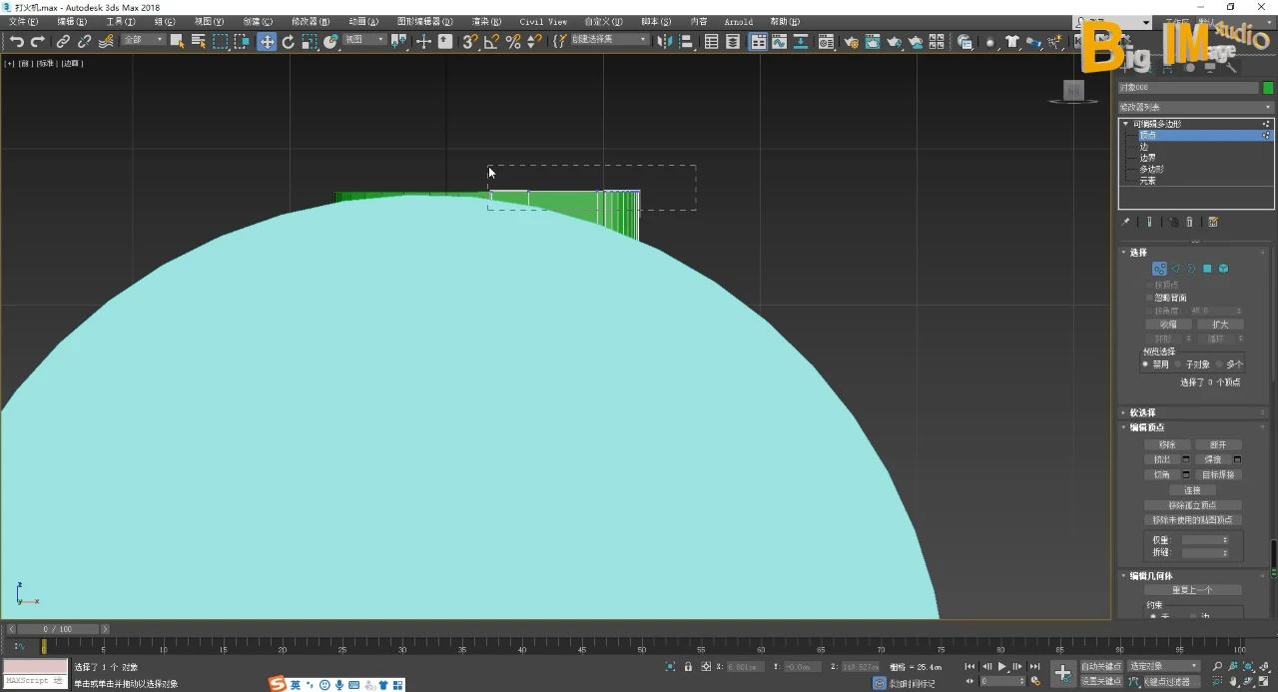Click the Undo arrow in the toolbar
1278x692 pixels.
[17, 41]
